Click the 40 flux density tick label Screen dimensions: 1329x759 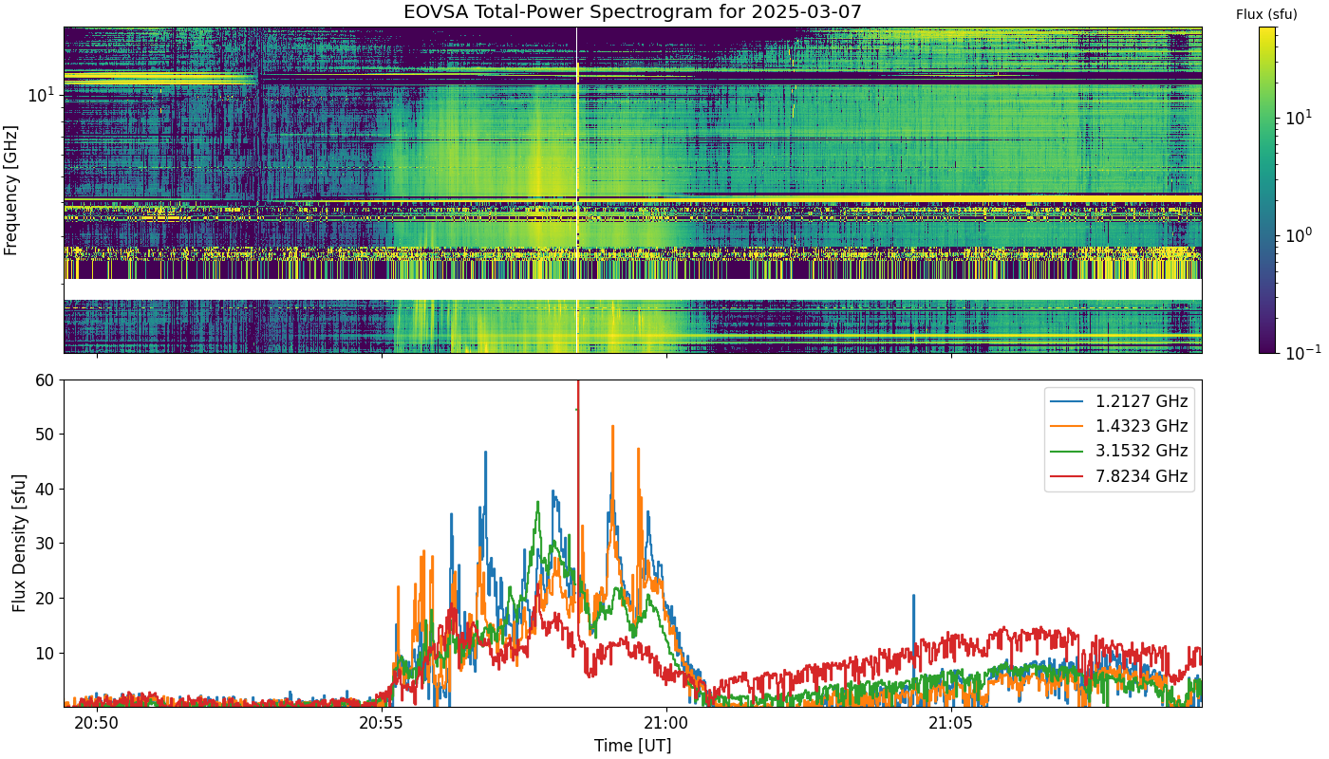[x=47, y=490]
